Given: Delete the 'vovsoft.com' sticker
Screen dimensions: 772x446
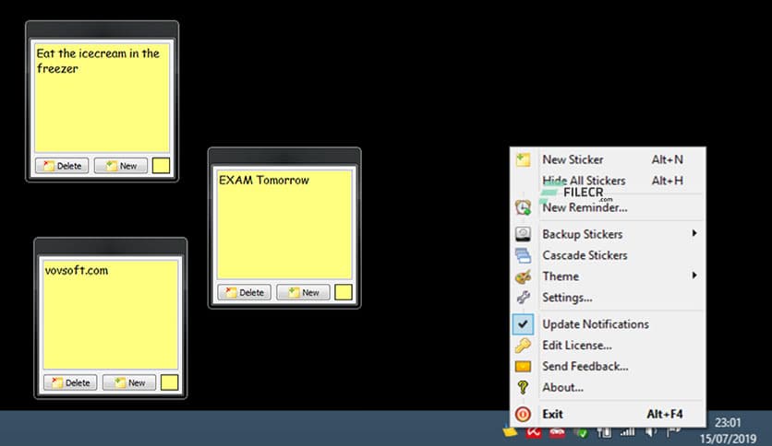Looking at the screenshot, I should [x=70, y=382].
